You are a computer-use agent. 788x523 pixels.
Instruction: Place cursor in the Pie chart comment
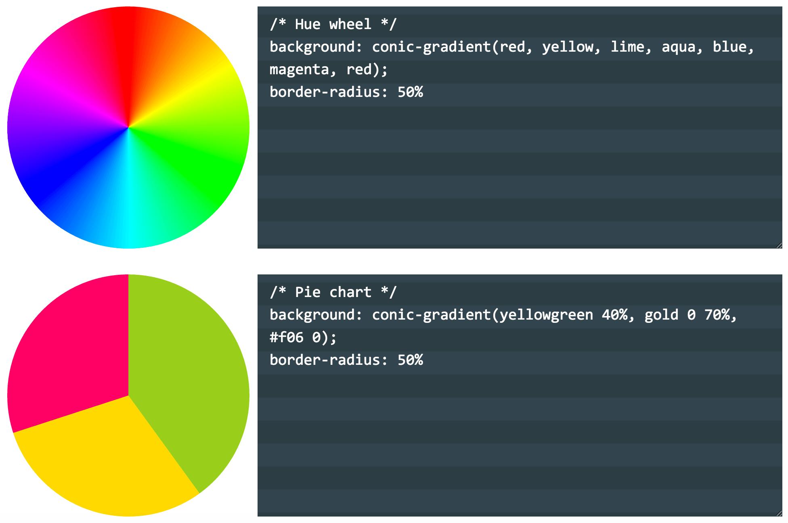pos(333,292)
